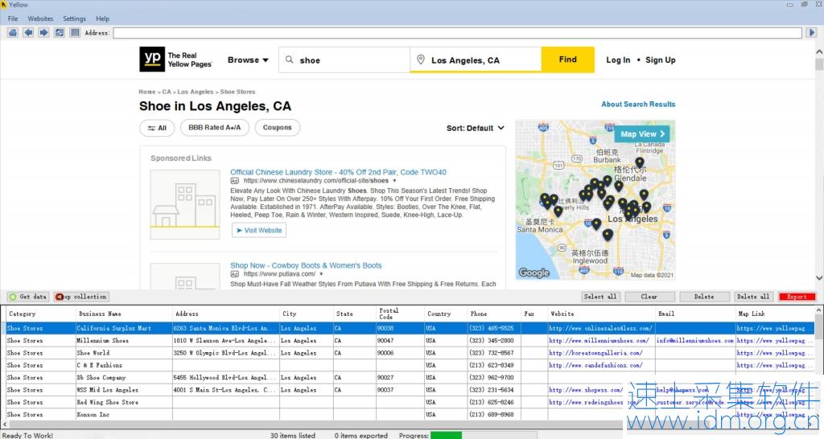Screen dimensions: 824x439
Task: Select the Millennium Shoes row
Action: (410, 340)
